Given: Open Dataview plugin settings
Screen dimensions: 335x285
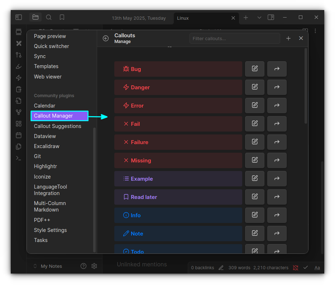Looking at the screenshot, I should point(45,136).
